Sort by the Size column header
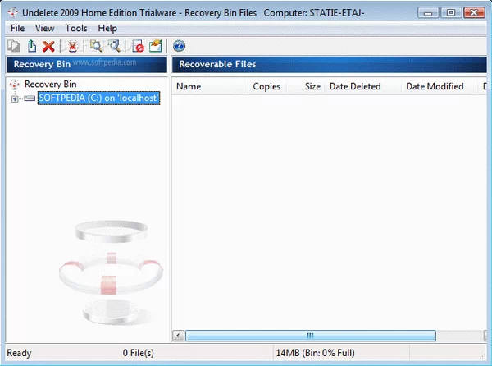Viewport: 492px width, 366px height. click(x=305, y=86)
